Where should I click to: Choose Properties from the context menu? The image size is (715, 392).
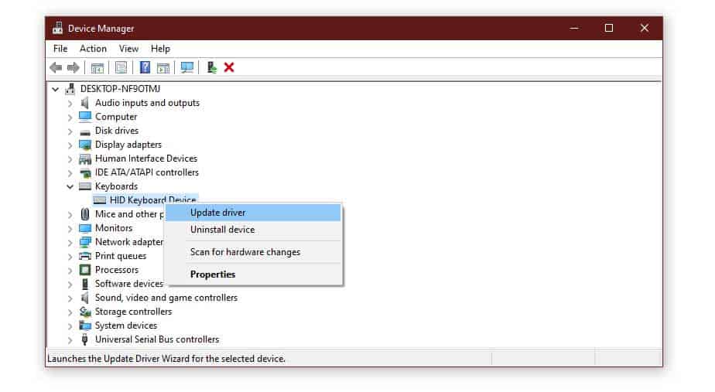pyautogui.click(x=253, y=274)
